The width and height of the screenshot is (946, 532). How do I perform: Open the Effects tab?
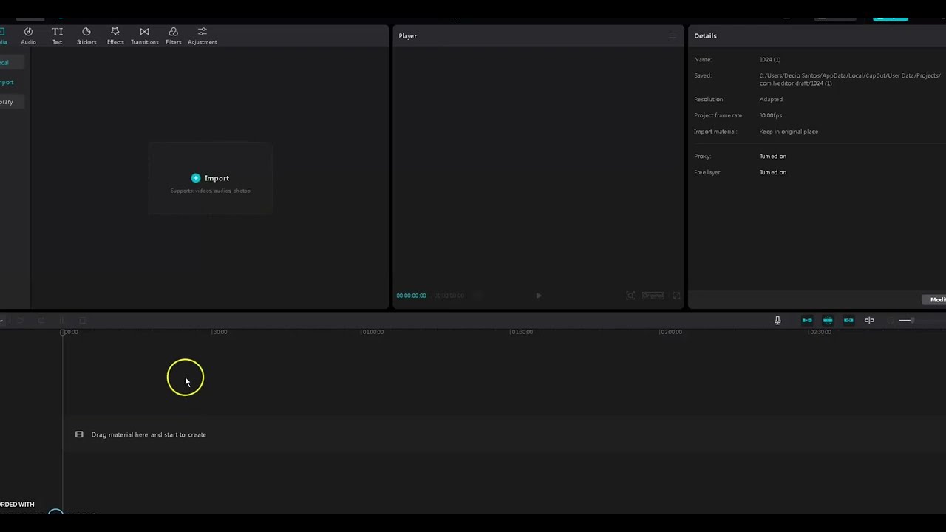115,35
